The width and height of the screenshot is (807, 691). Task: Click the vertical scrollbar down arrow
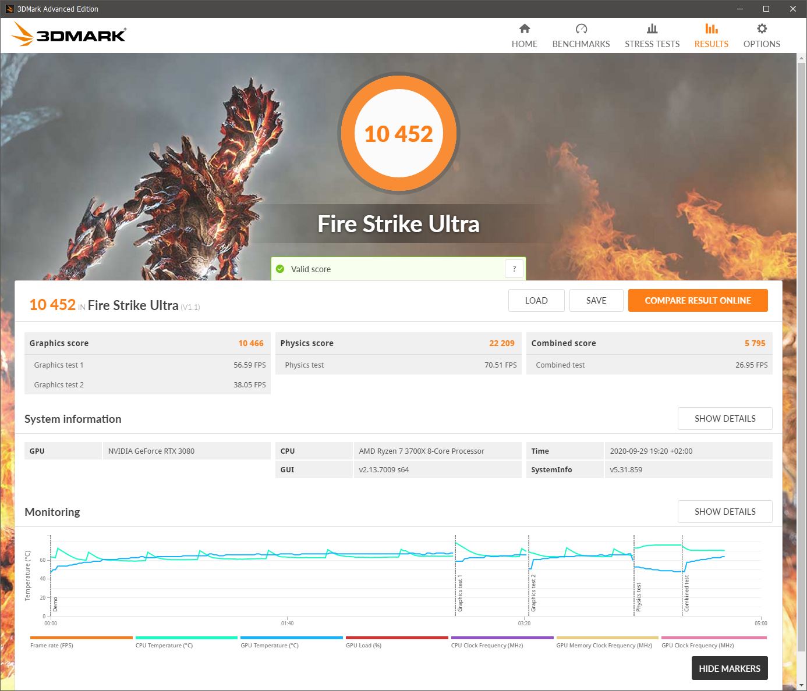coord(802,686)
